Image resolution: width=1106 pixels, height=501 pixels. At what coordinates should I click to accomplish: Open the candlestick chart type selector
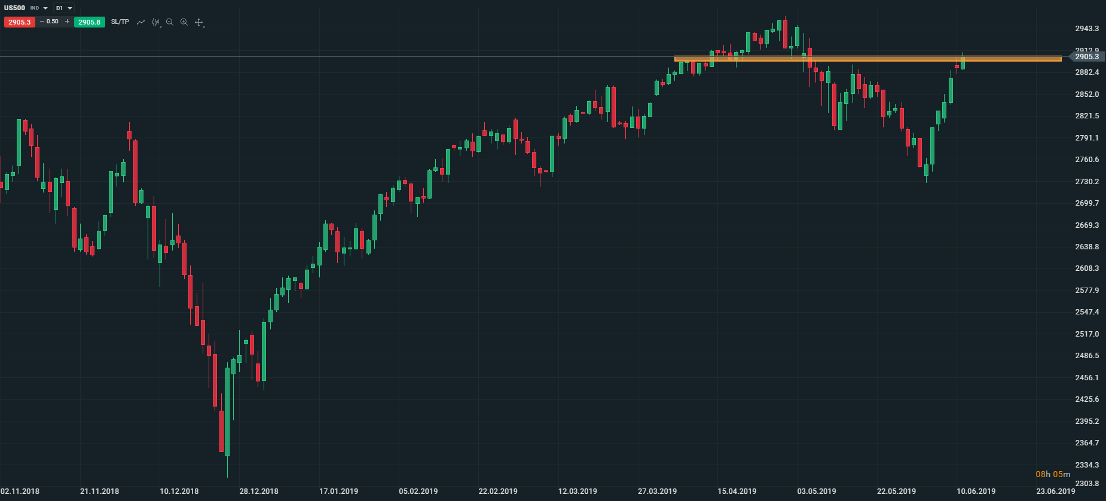[155, 22]
